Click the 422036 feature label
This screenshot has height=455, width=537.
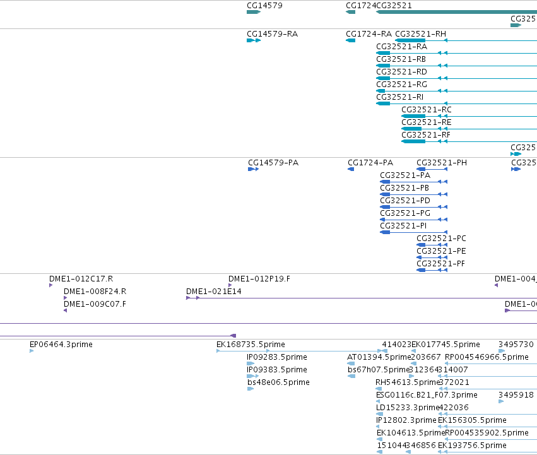(454, 408)
